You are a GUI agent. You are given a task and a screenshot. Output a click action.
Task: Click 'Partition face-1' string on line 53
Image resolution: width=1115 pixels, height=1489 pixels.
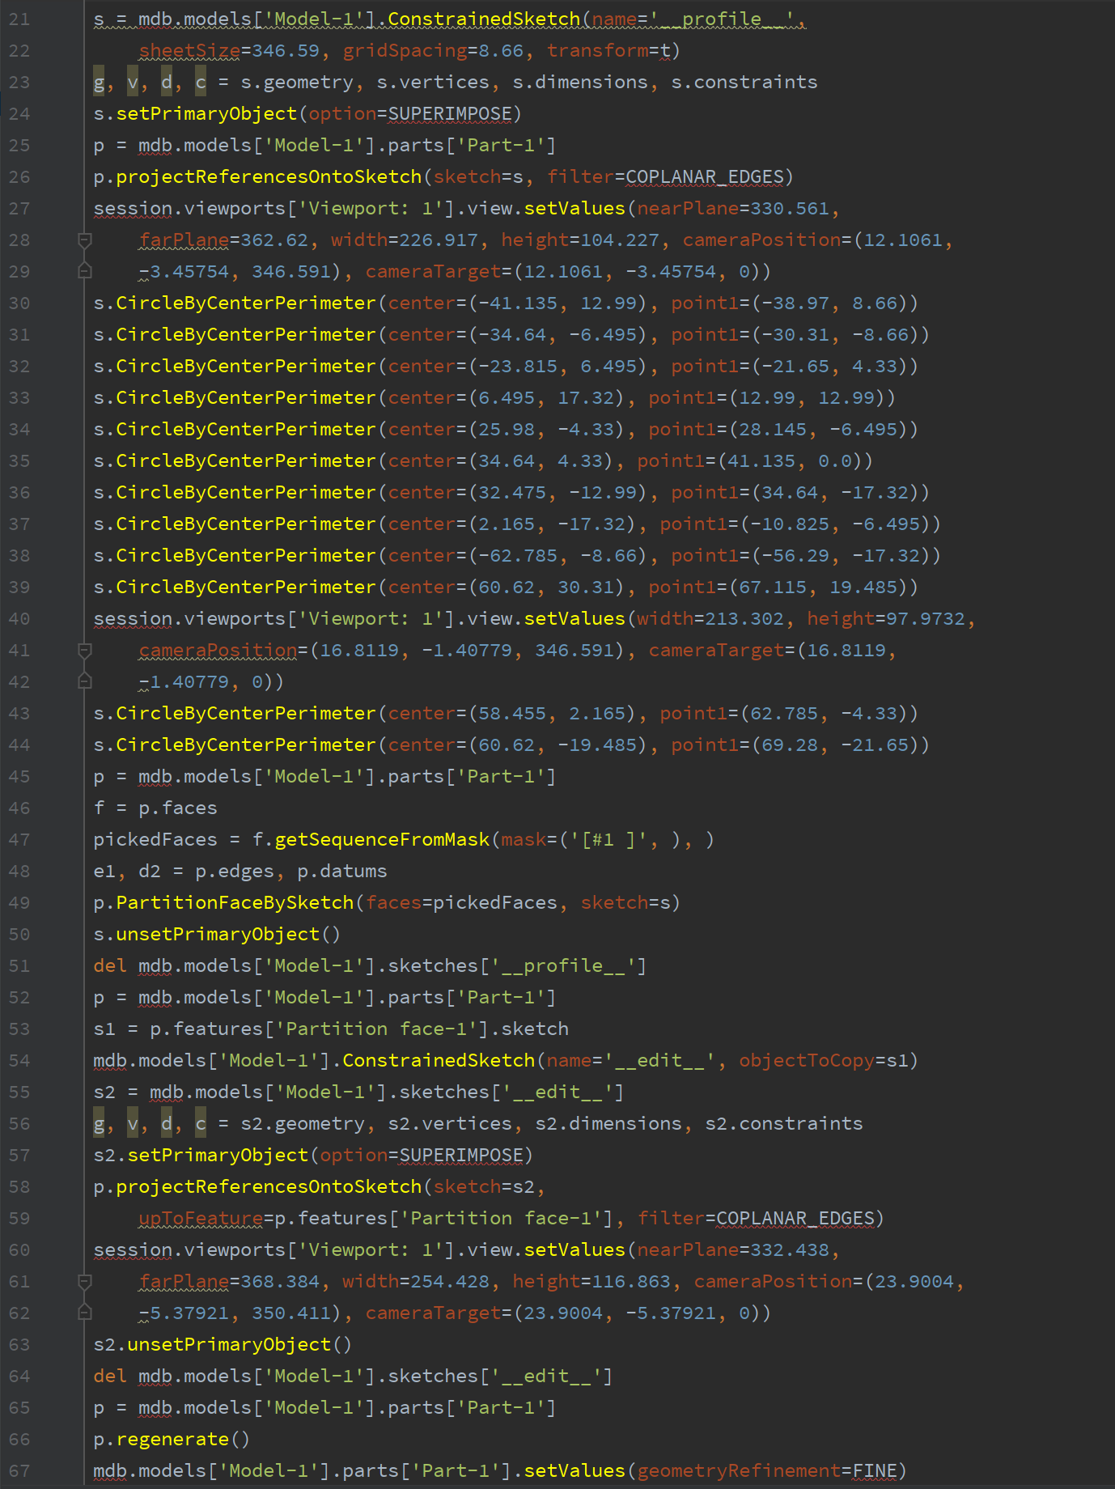pyautogui.click(x=376, y=1029)
